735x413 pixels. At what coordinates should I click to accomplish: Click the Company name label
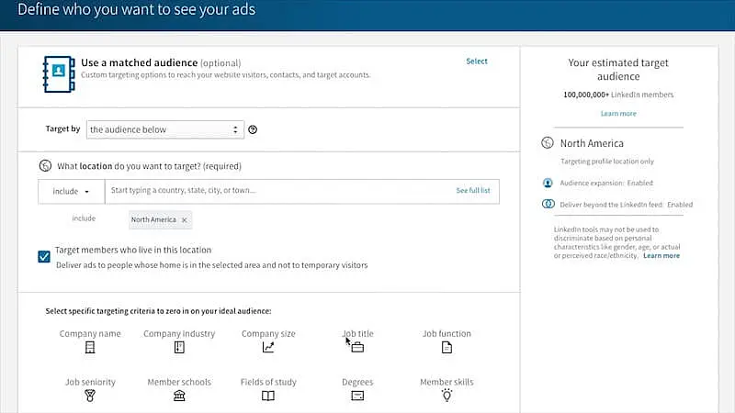point(90,334)
